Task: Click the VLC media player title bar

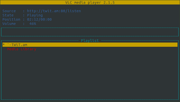Action: point(90,2)
